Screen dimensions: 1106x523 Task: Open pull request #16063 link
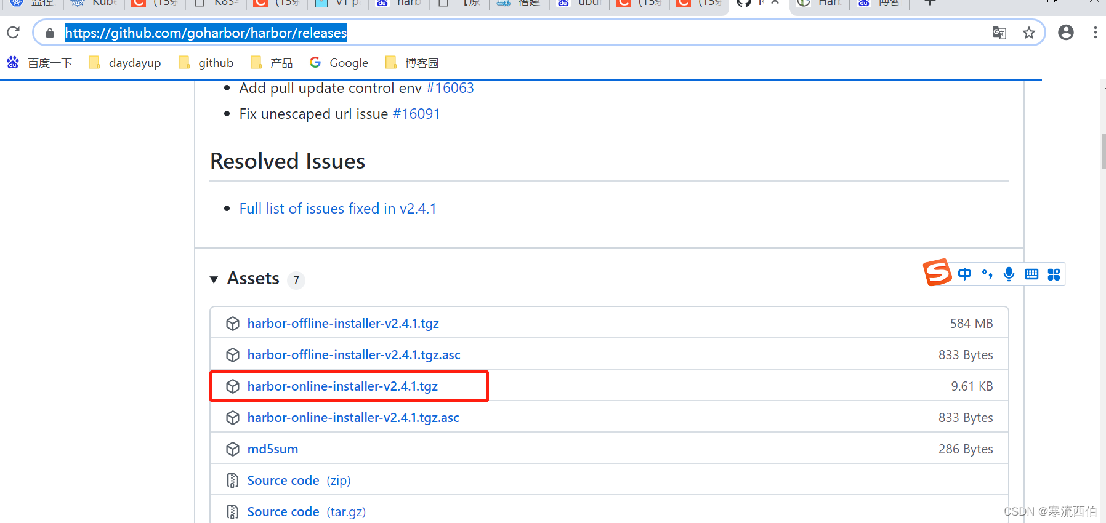point(450,88)
